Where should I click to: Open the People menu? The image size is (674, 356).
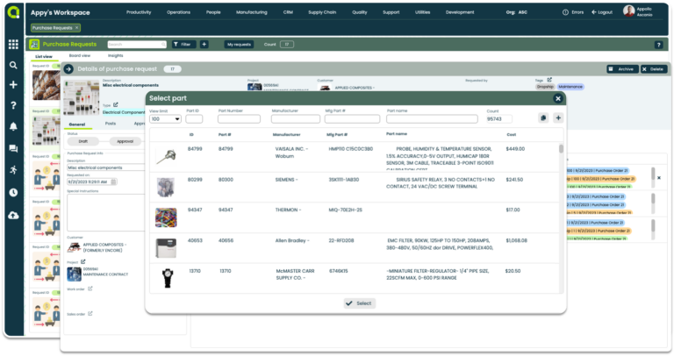pyautogui.click(x=213, y=12)
